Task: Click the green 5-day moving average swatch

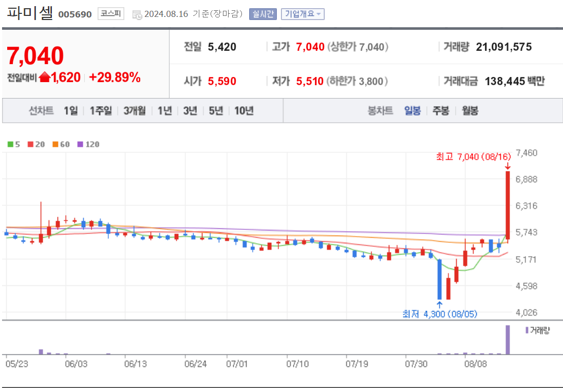Action: (10, 145)
